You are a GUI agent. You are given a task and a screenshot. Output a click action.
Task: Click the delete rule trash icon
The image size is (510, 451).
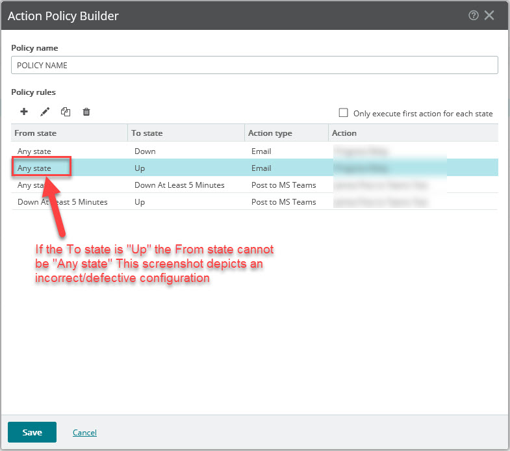86,112
